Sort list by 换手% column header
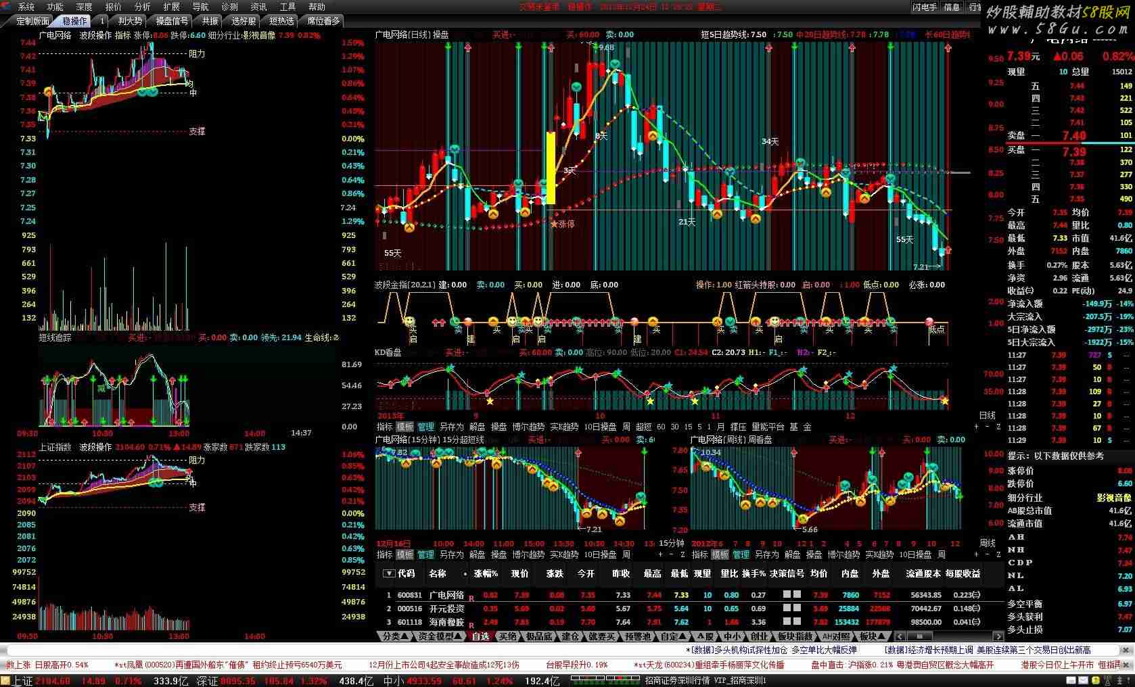1135x687 pixels. (x=754, y=573)
